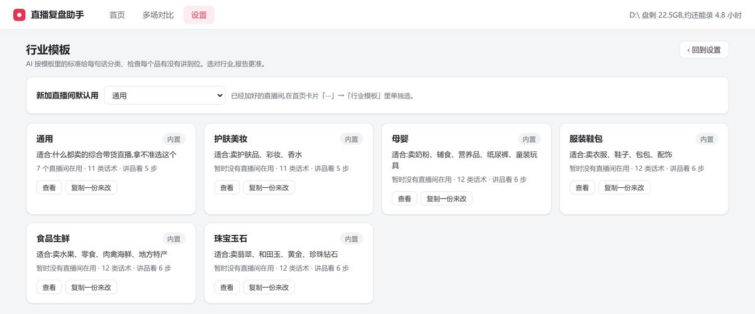The height and width of the screenshot is (314, 755).
Task: Click 复制一份来改 on the 珠宝玉石 card
Action: pyautogui.click(x=269, y=287)
